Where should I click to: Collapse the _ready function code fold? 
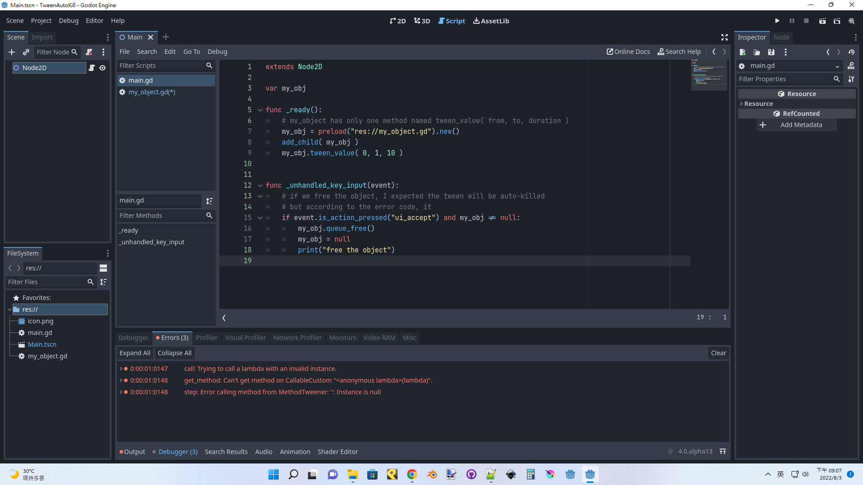point(260,110)
